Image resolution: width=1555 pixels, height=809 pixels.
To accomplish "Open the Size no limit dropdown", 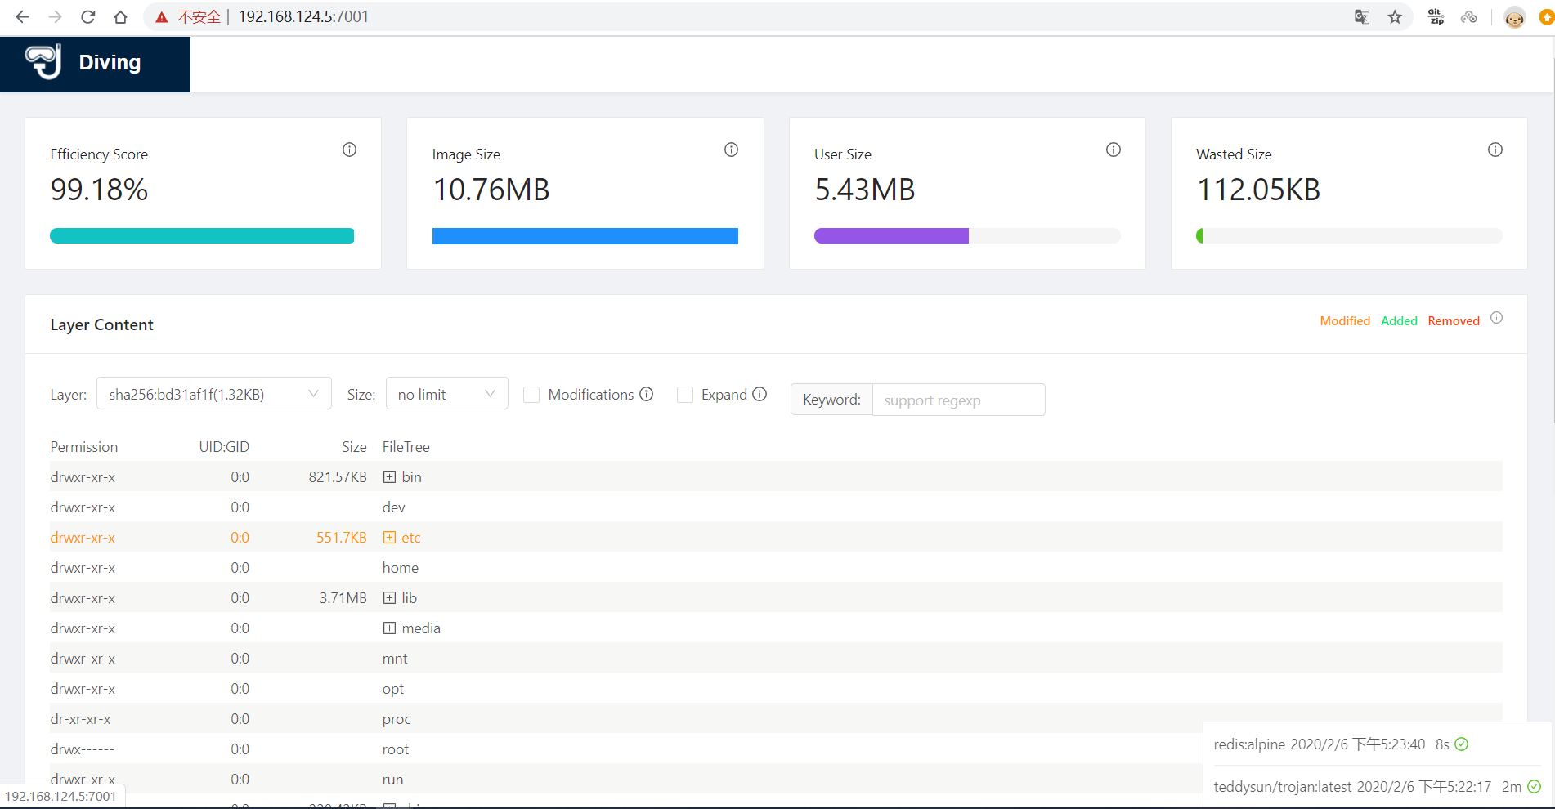I will pos(446,394).
